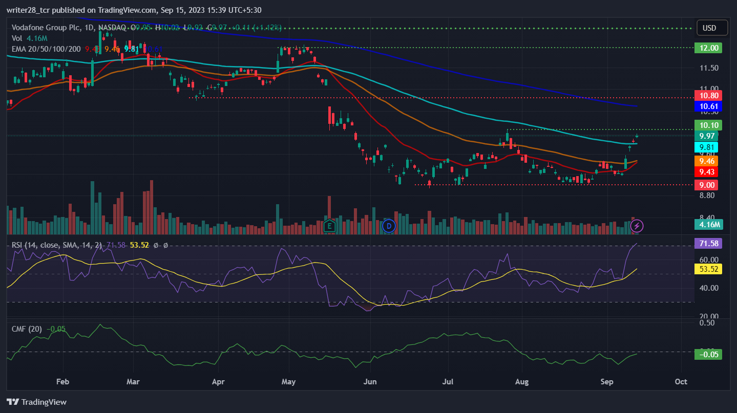The width and height of the screenshot is (737, 413).
Task: Click the May label on time axis
Action: pos(289,382)
